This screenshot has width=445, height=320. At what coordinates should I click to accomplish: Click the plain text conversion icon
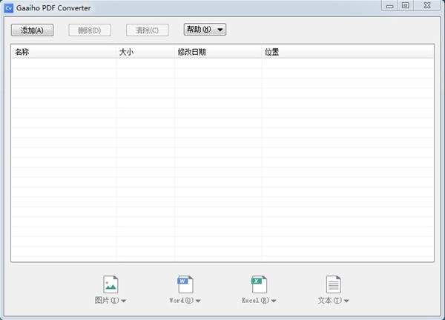[333, 284]
